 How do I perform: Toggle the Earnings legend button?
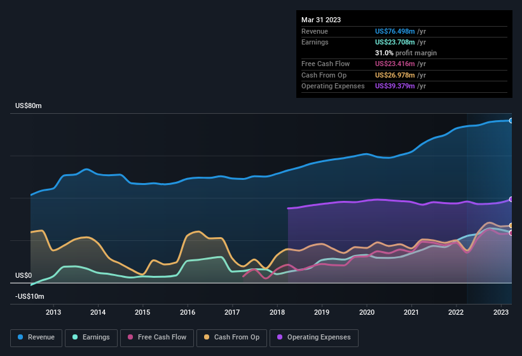pyautogui.click(x=91, y=338)
